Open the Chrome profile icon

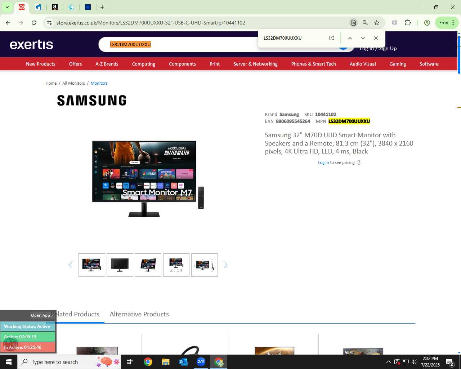pyautogui.click(x=427, y=23)
